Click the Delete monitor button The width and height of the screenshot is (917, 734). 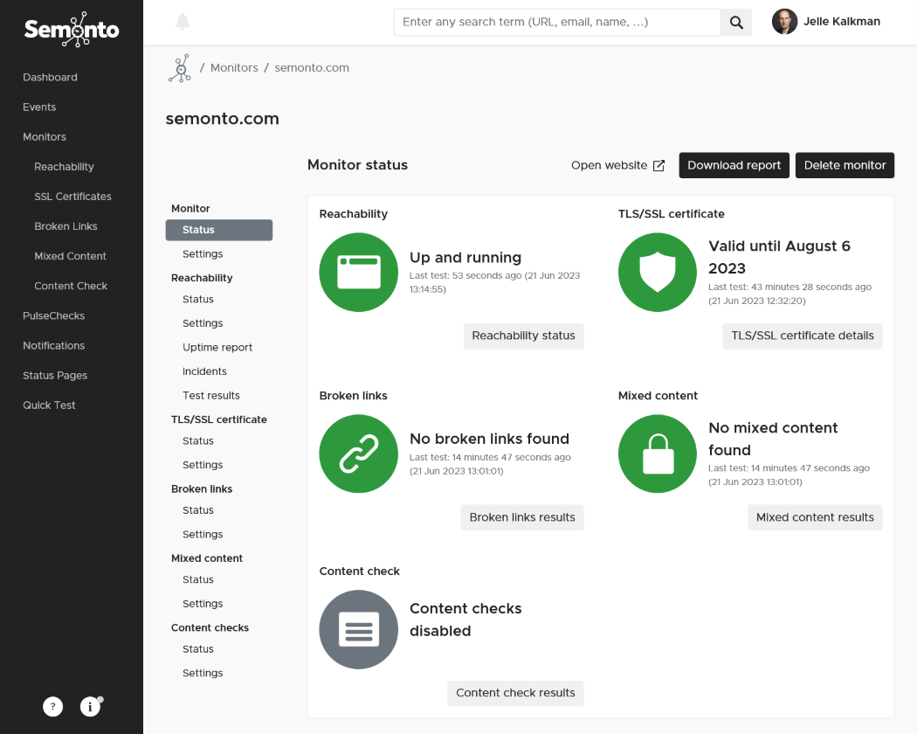click(845, 165)
